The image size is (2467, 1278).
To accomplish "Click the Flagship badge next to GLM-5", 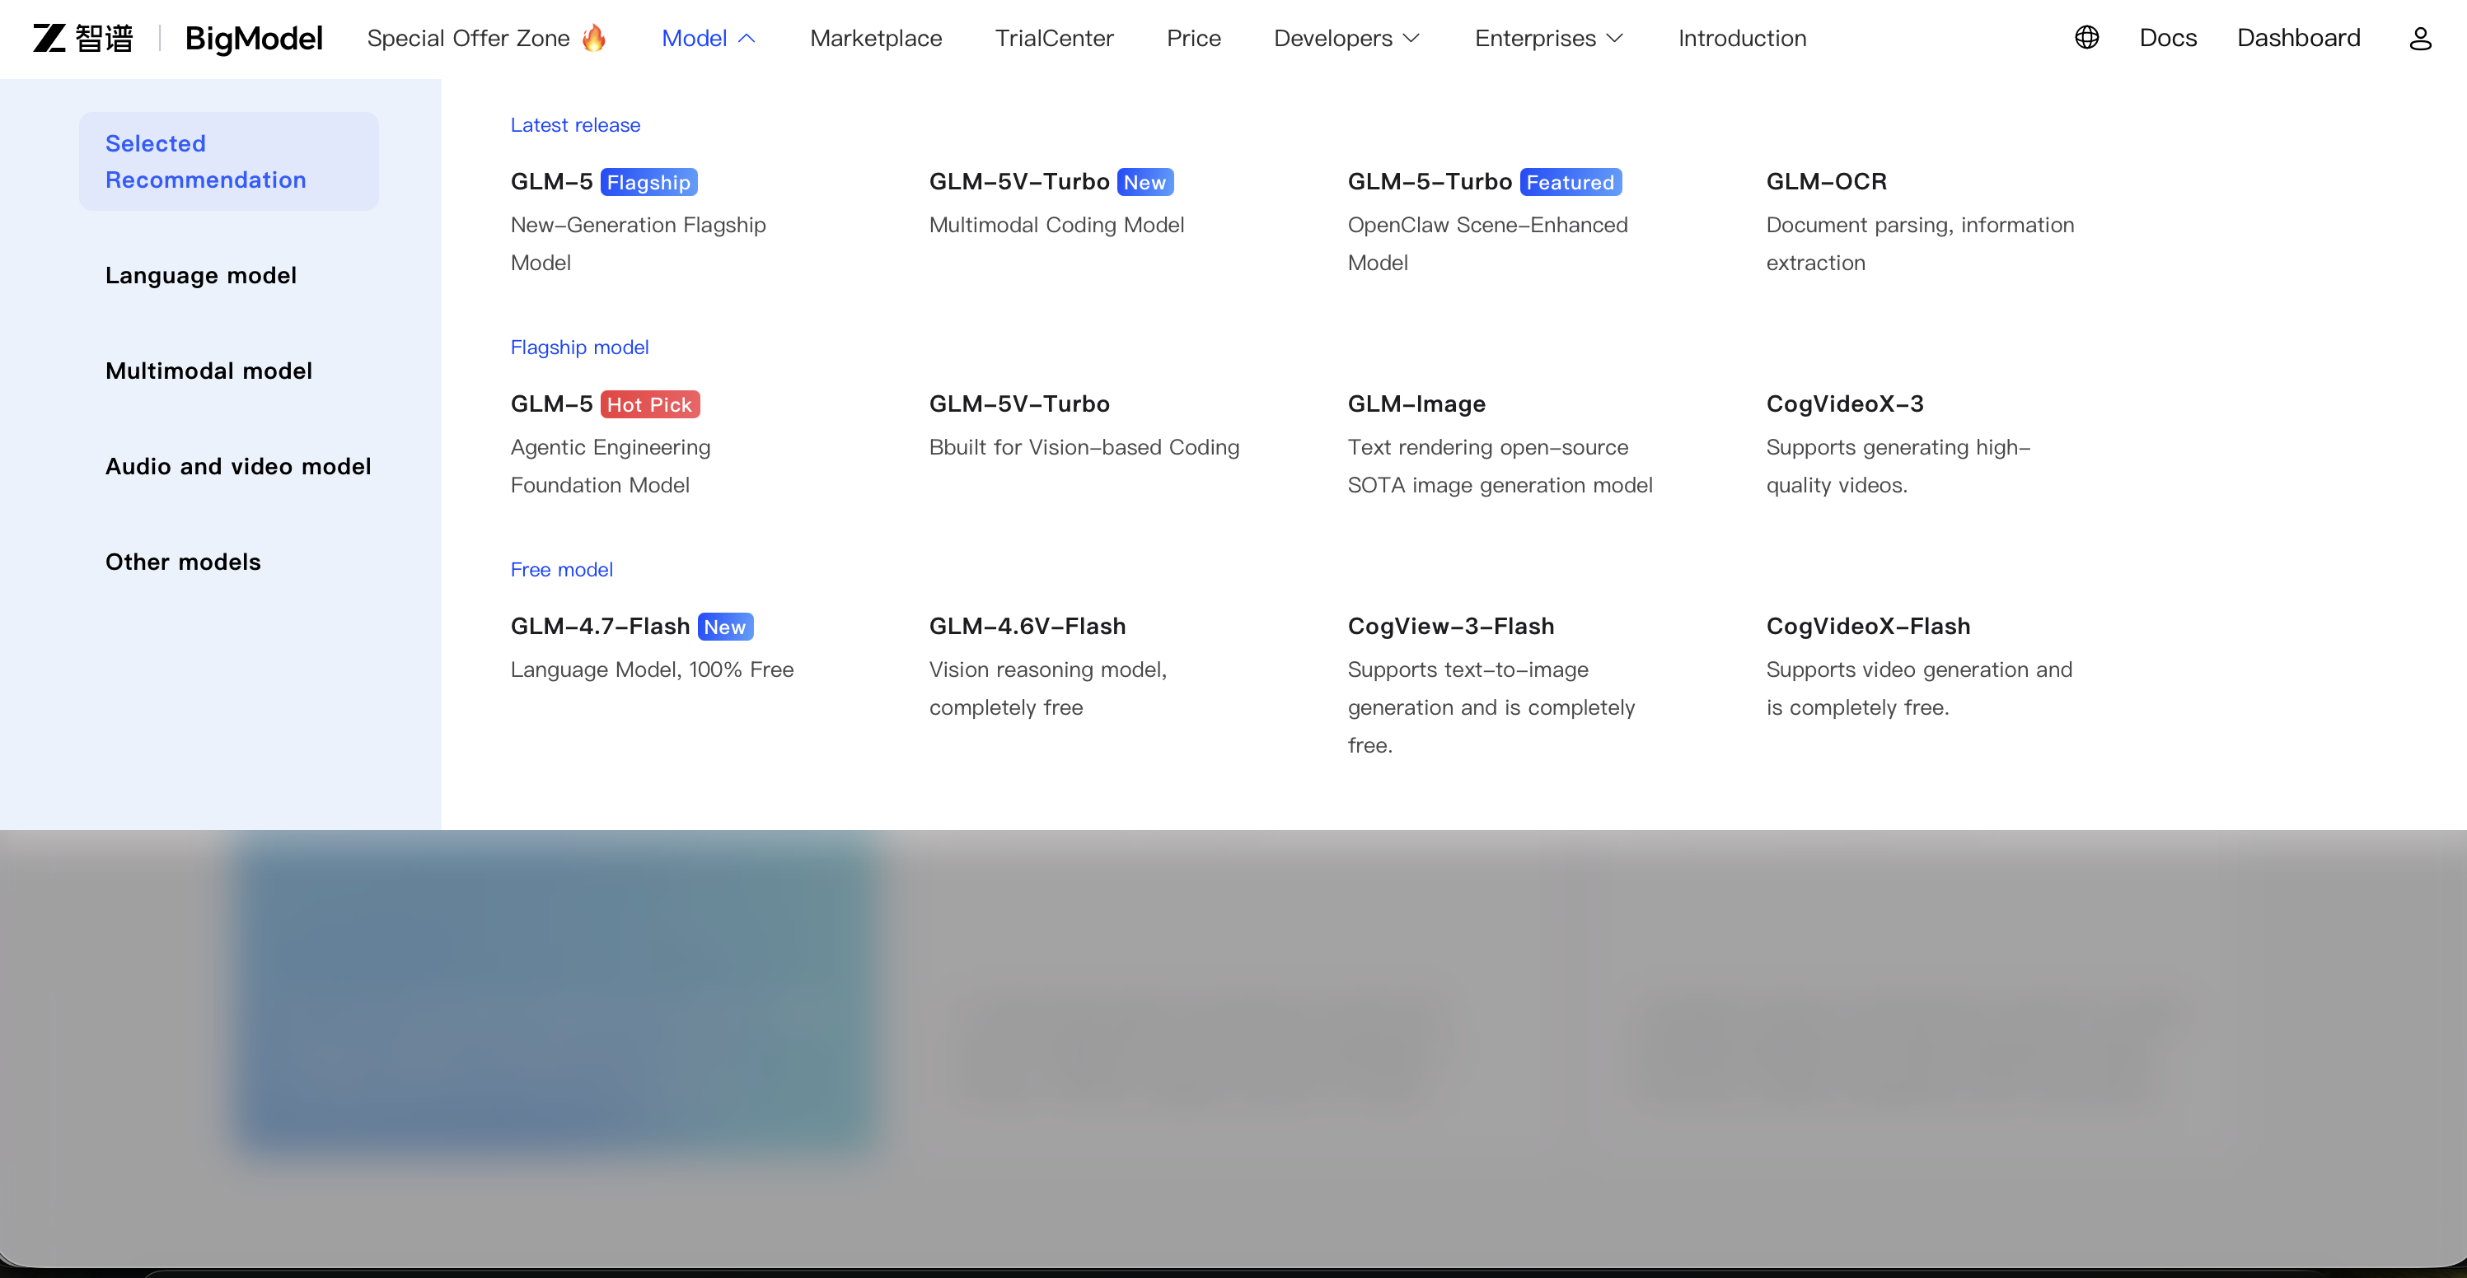I will (x=648, y=182).
